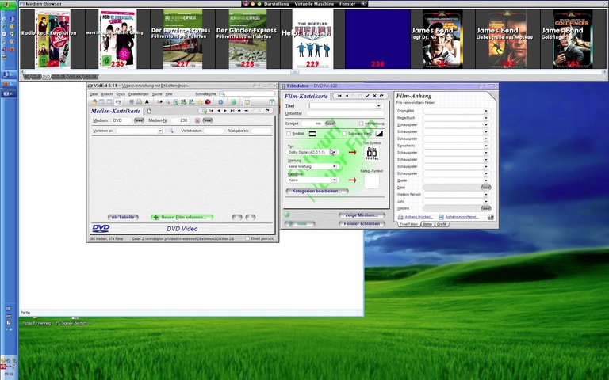Open the Ansicht menu in VidEd
Image resolution: width=609 pixels, height=380 pixels.
pyautogui.click(x=107, y=94)
